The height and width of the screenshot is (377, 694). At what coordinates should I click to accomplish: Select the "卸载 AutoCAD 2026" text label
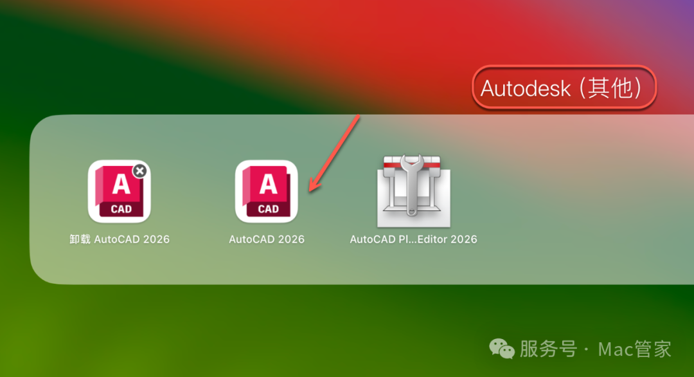pyautogui.click(x=120, y=239)
